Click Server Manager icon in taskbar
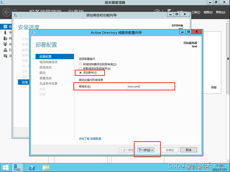This screenshot has height=172, width=230. point(17,167)
